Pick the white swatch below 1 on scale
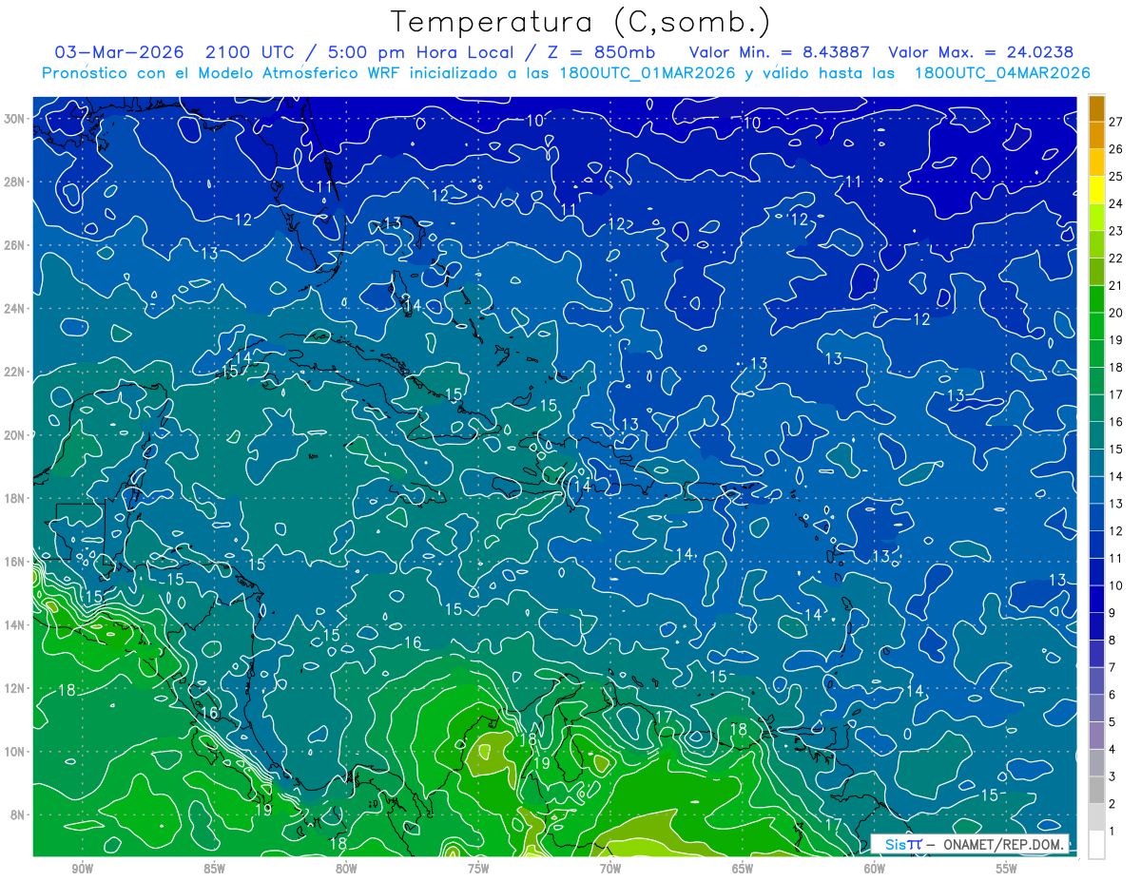The width and height of the screenshot is (1141, 881). click(1096, 845)
